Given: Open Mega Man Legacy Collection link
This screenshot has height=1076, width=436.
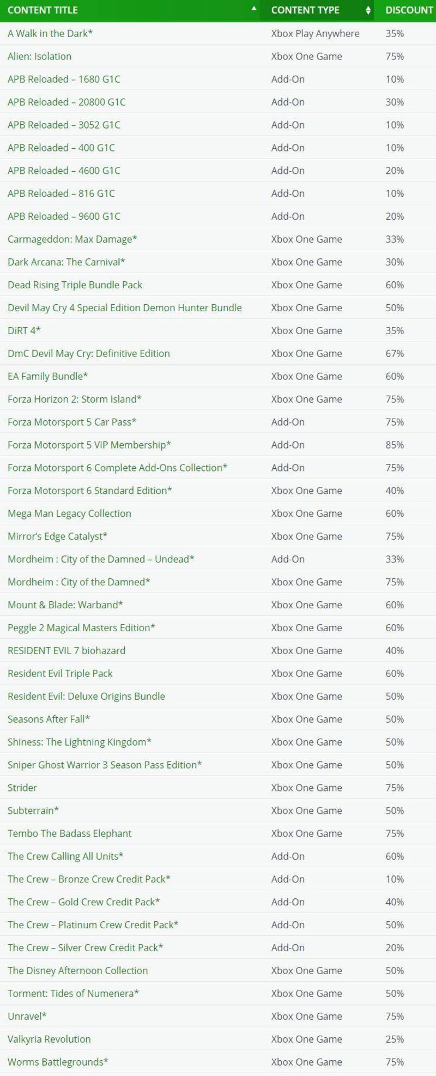Looking at the screenshot, I should pyautogui.click(x=69, y=513).
